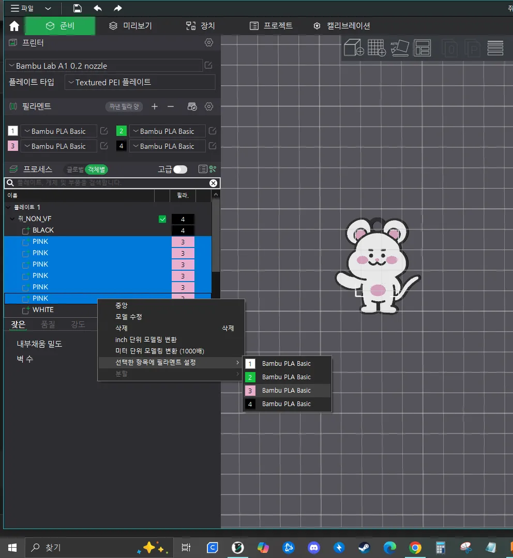Click the filament 1 white color swatch
The image size is (513, 558).
[13, 131]
